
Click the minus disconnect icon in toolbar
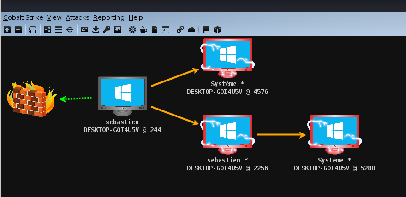18,30
